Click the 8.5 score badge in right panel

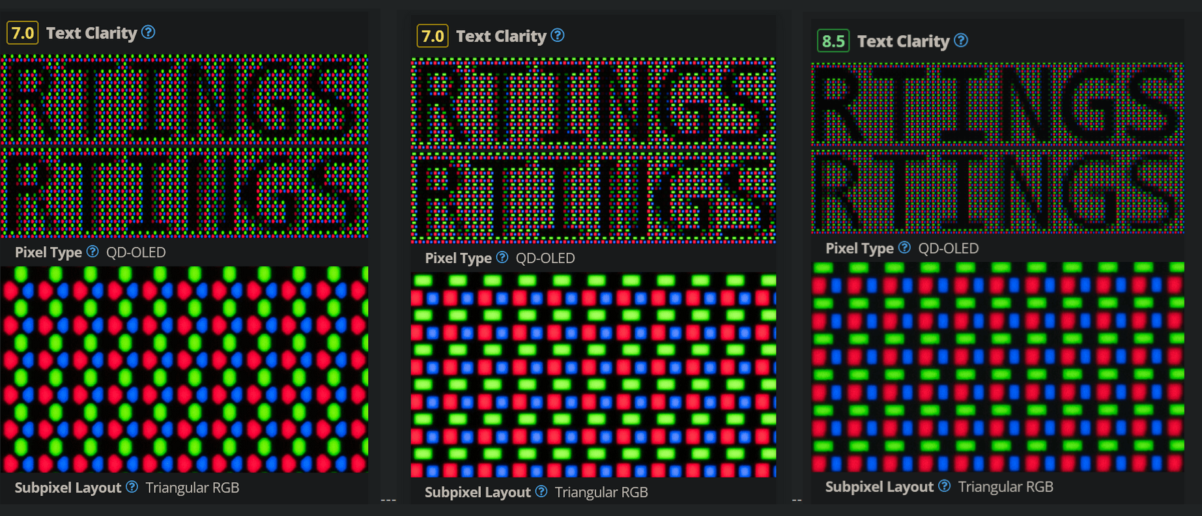point(833,41)
